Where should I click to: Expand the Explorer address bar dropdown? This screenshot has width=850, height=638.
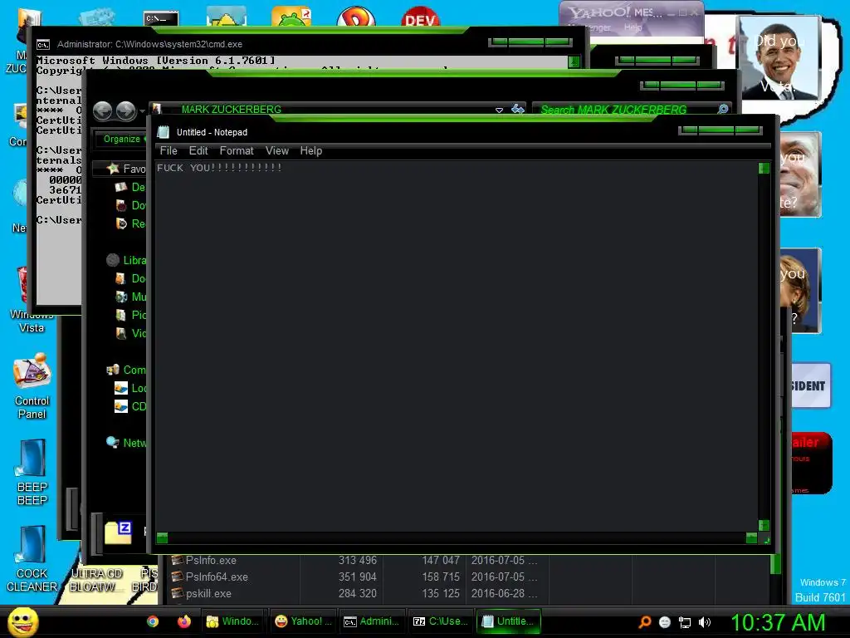click(499, 110)
